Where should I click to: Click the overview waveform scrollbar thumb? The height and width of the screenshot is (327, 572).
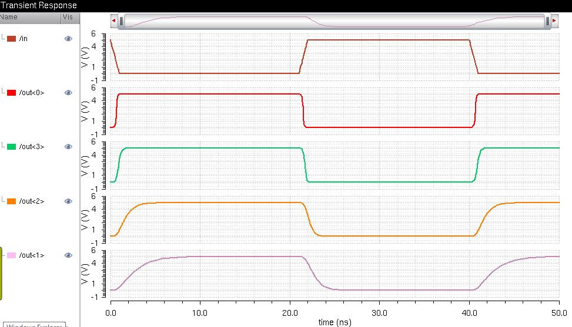[x=334, y=21]
